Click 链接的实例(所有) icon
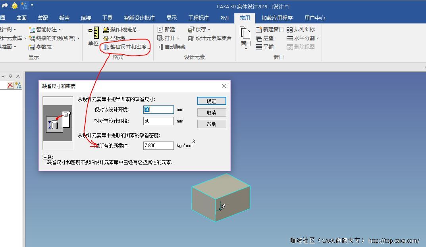Viewport: 426px width, 247px height. (x=32, y=38)
